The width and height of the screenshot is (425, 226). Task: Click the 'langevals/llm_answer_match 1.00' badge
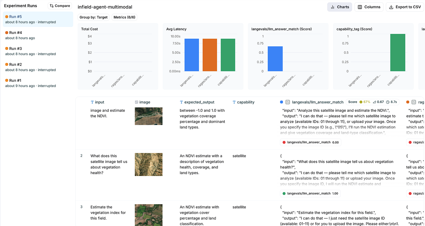(311, 194)
